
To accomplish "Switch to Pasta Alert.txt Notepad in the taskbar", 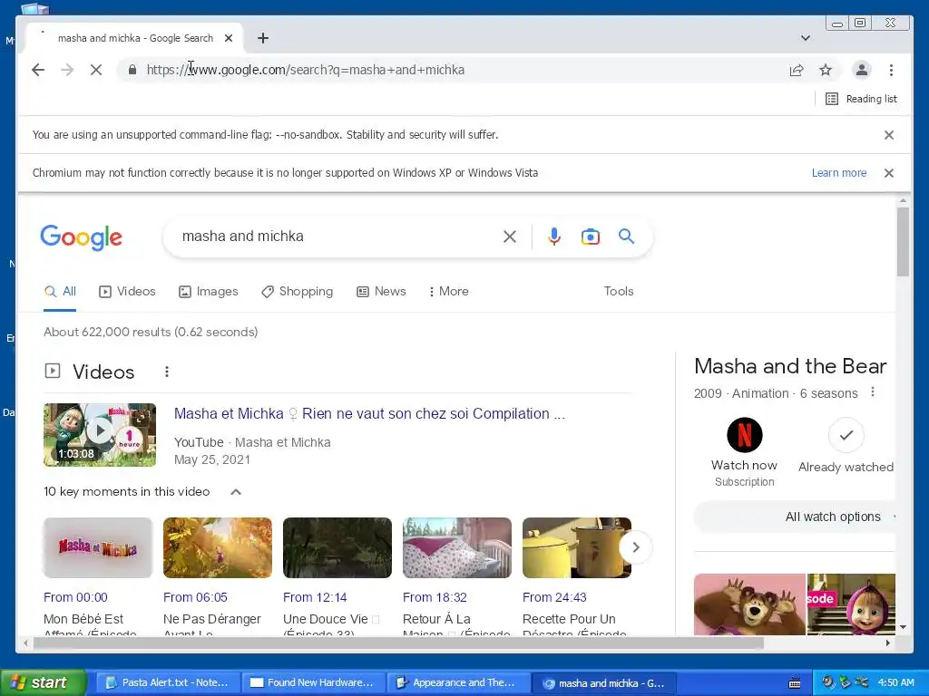I will (168, 683).
